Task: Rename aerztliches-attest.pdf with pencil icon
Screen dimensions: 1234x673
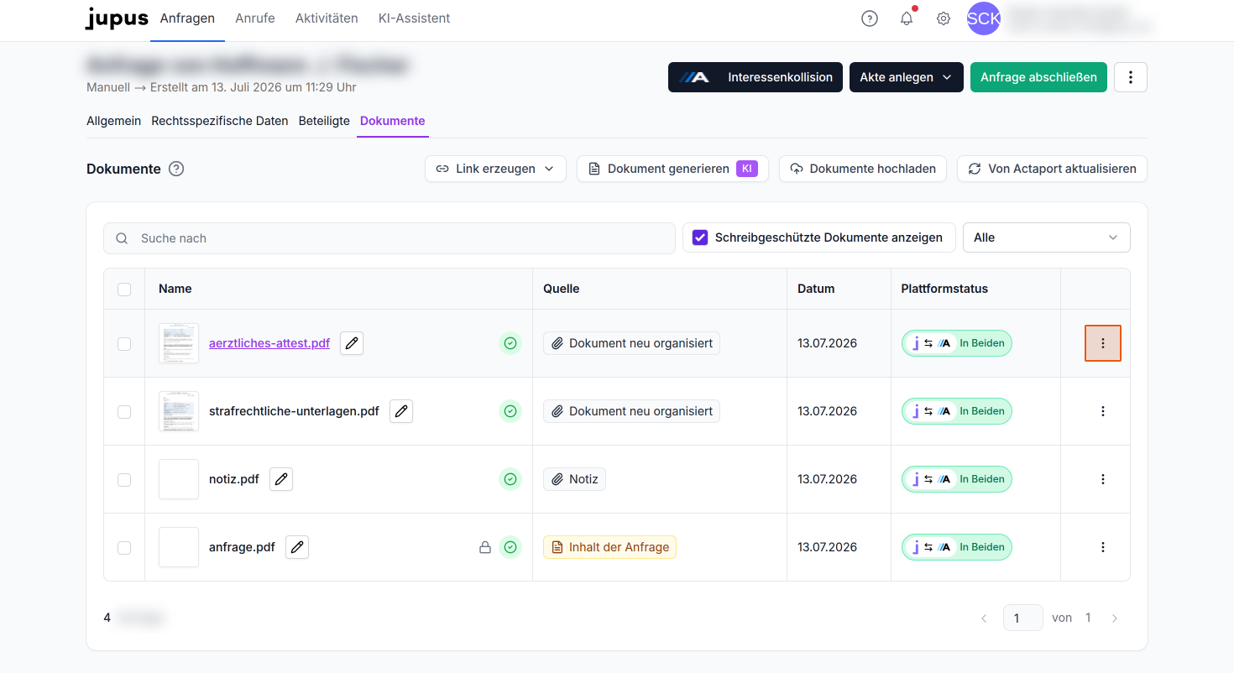Action: (x=352, y=343)
